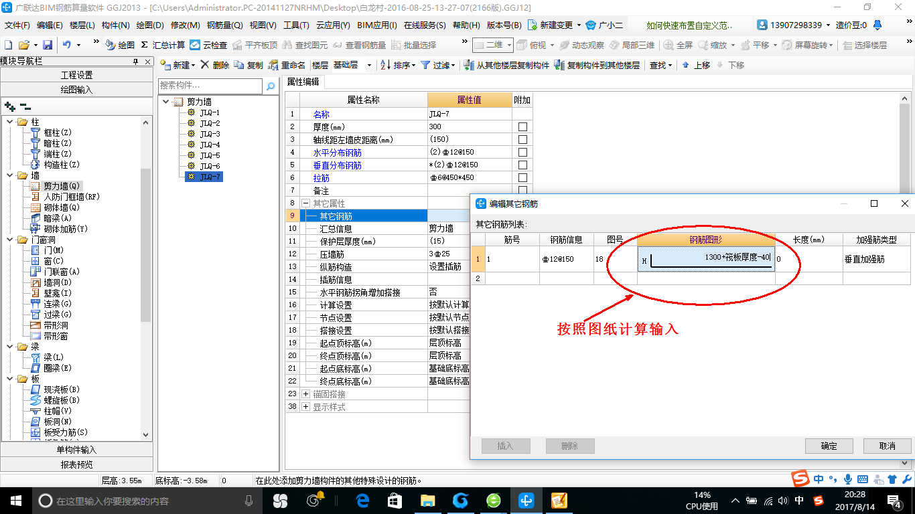Select component JLQ-5 in the list
The image size is (915, 514).
coord(210,155)
